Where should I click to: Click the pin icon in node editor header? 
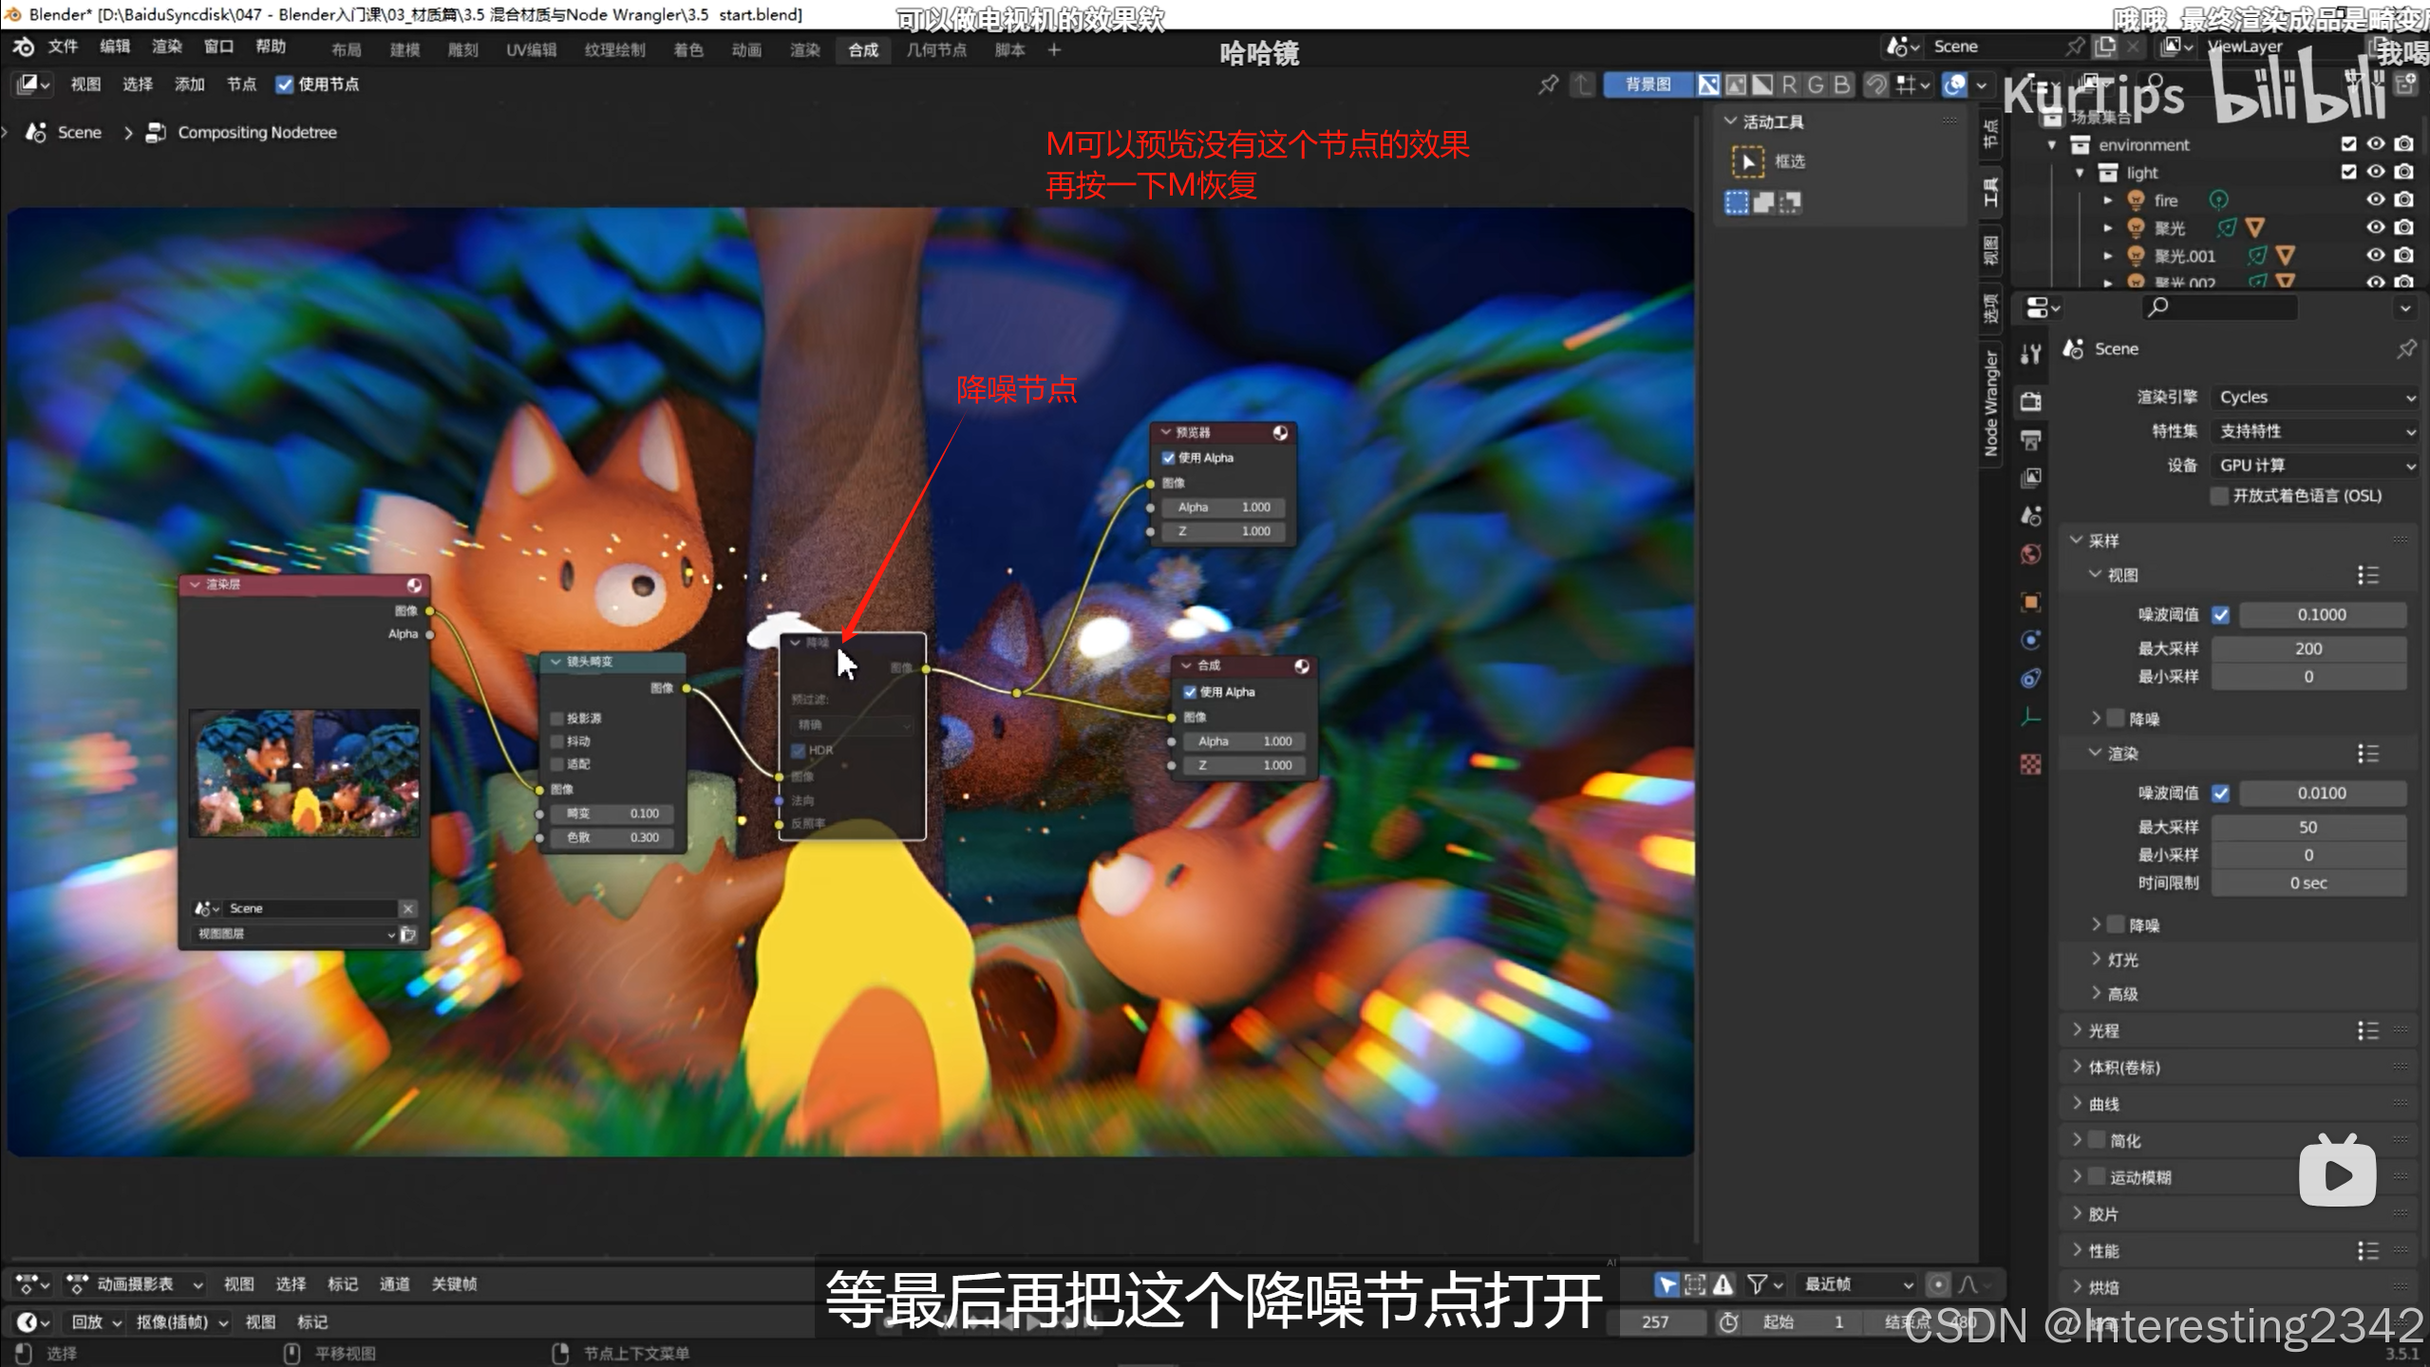[x=1548, y=84]
